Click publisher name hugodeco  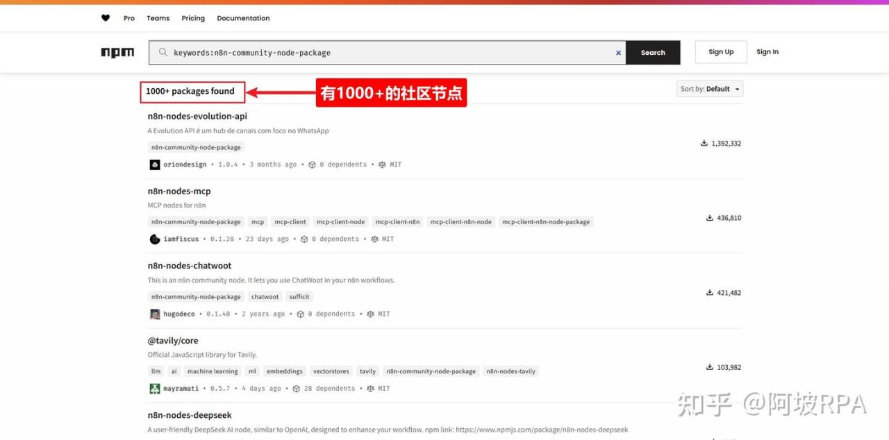click(179, 314)
